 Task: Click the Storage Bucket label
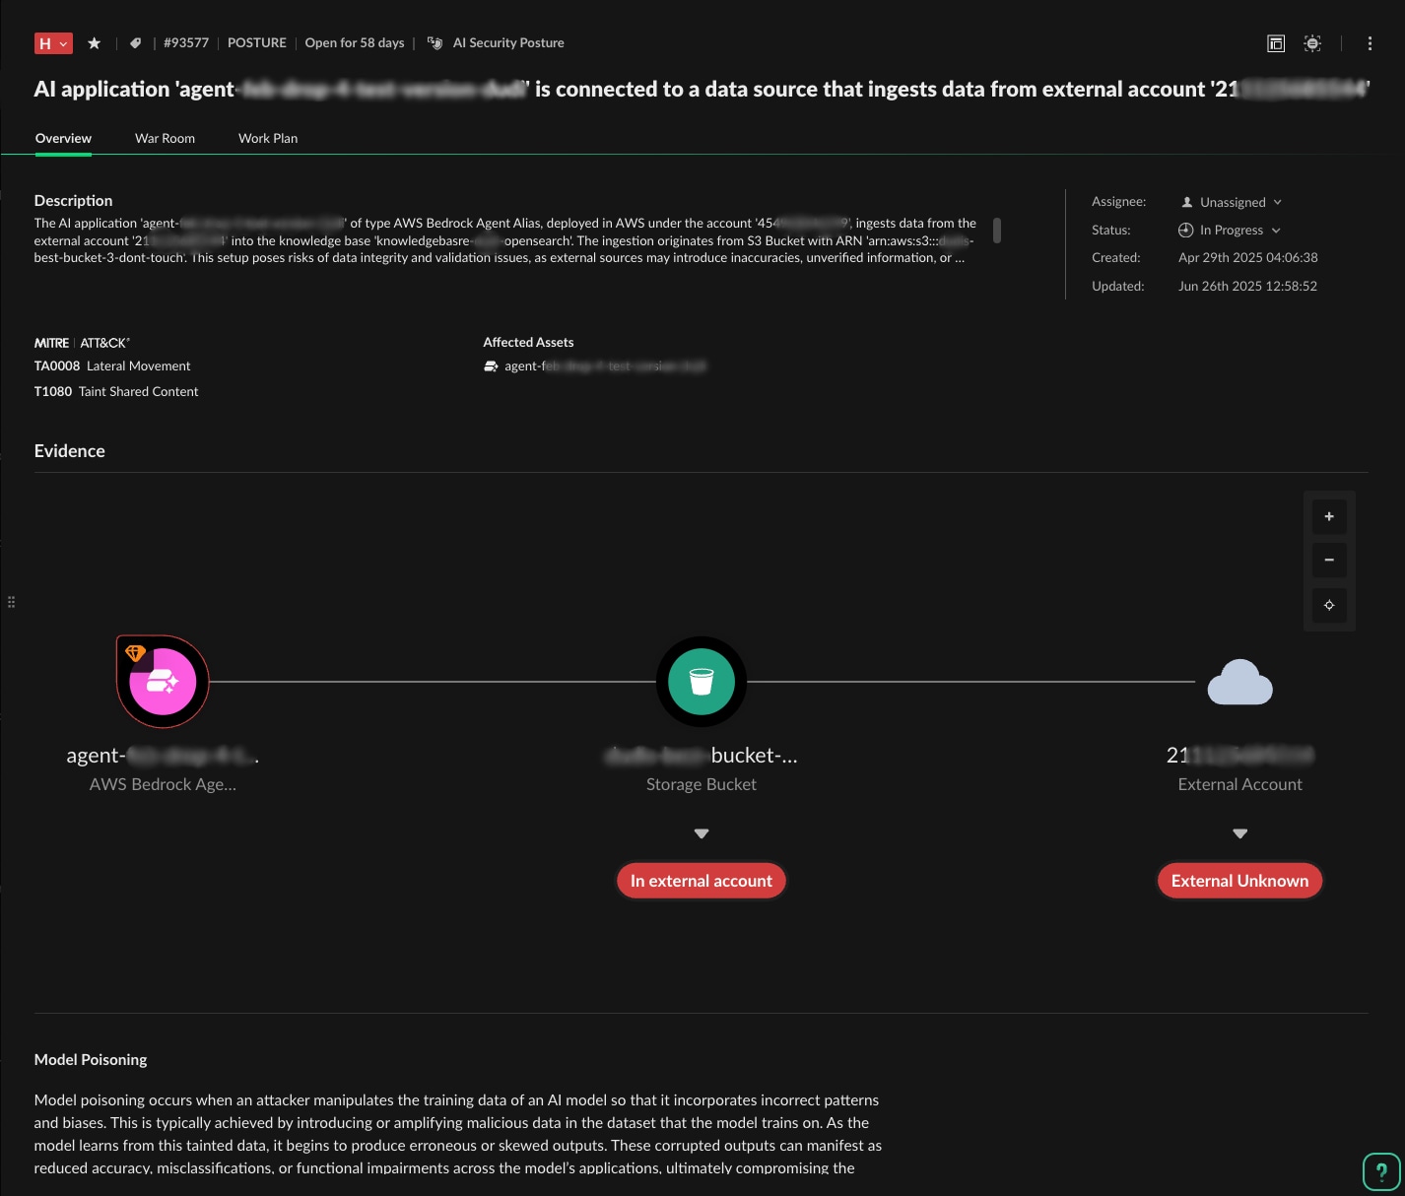(x=702, y=785)
